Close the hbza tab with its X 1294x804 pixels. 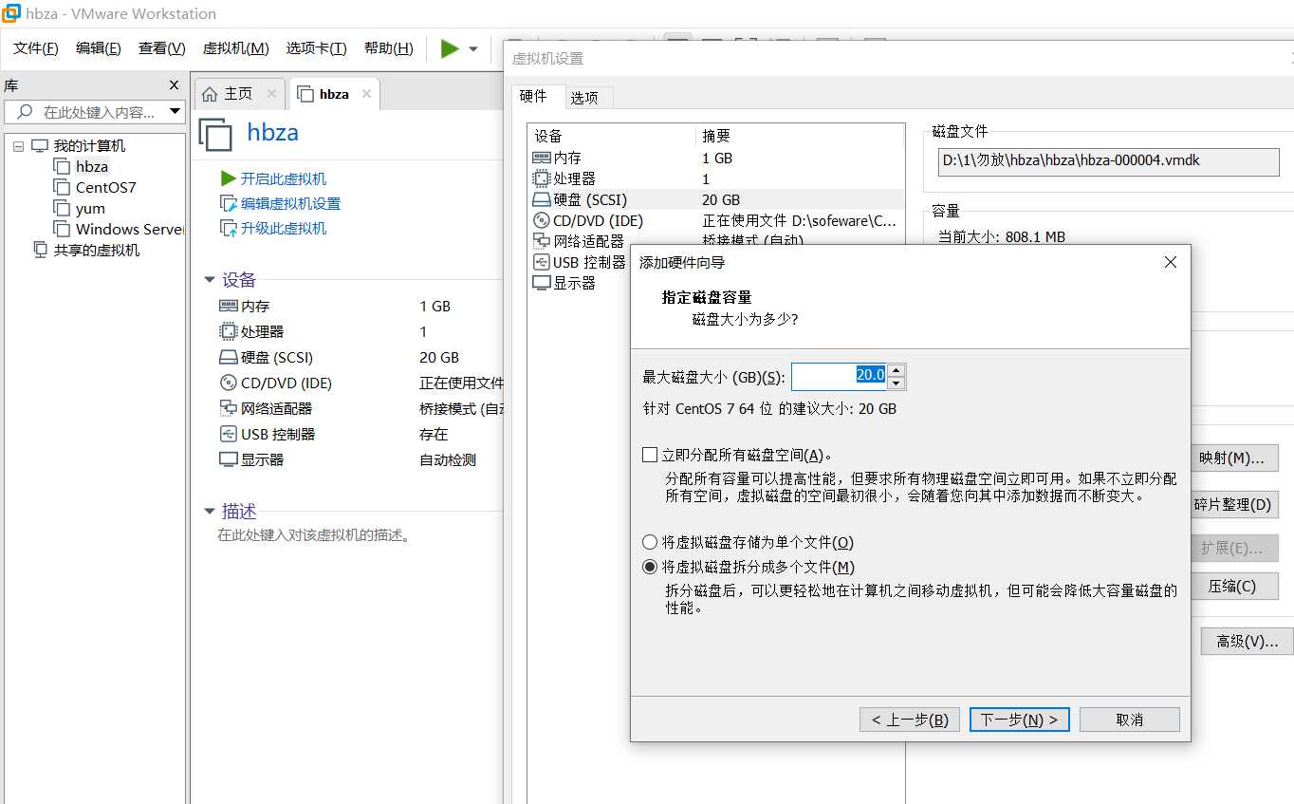click(366, 93)
